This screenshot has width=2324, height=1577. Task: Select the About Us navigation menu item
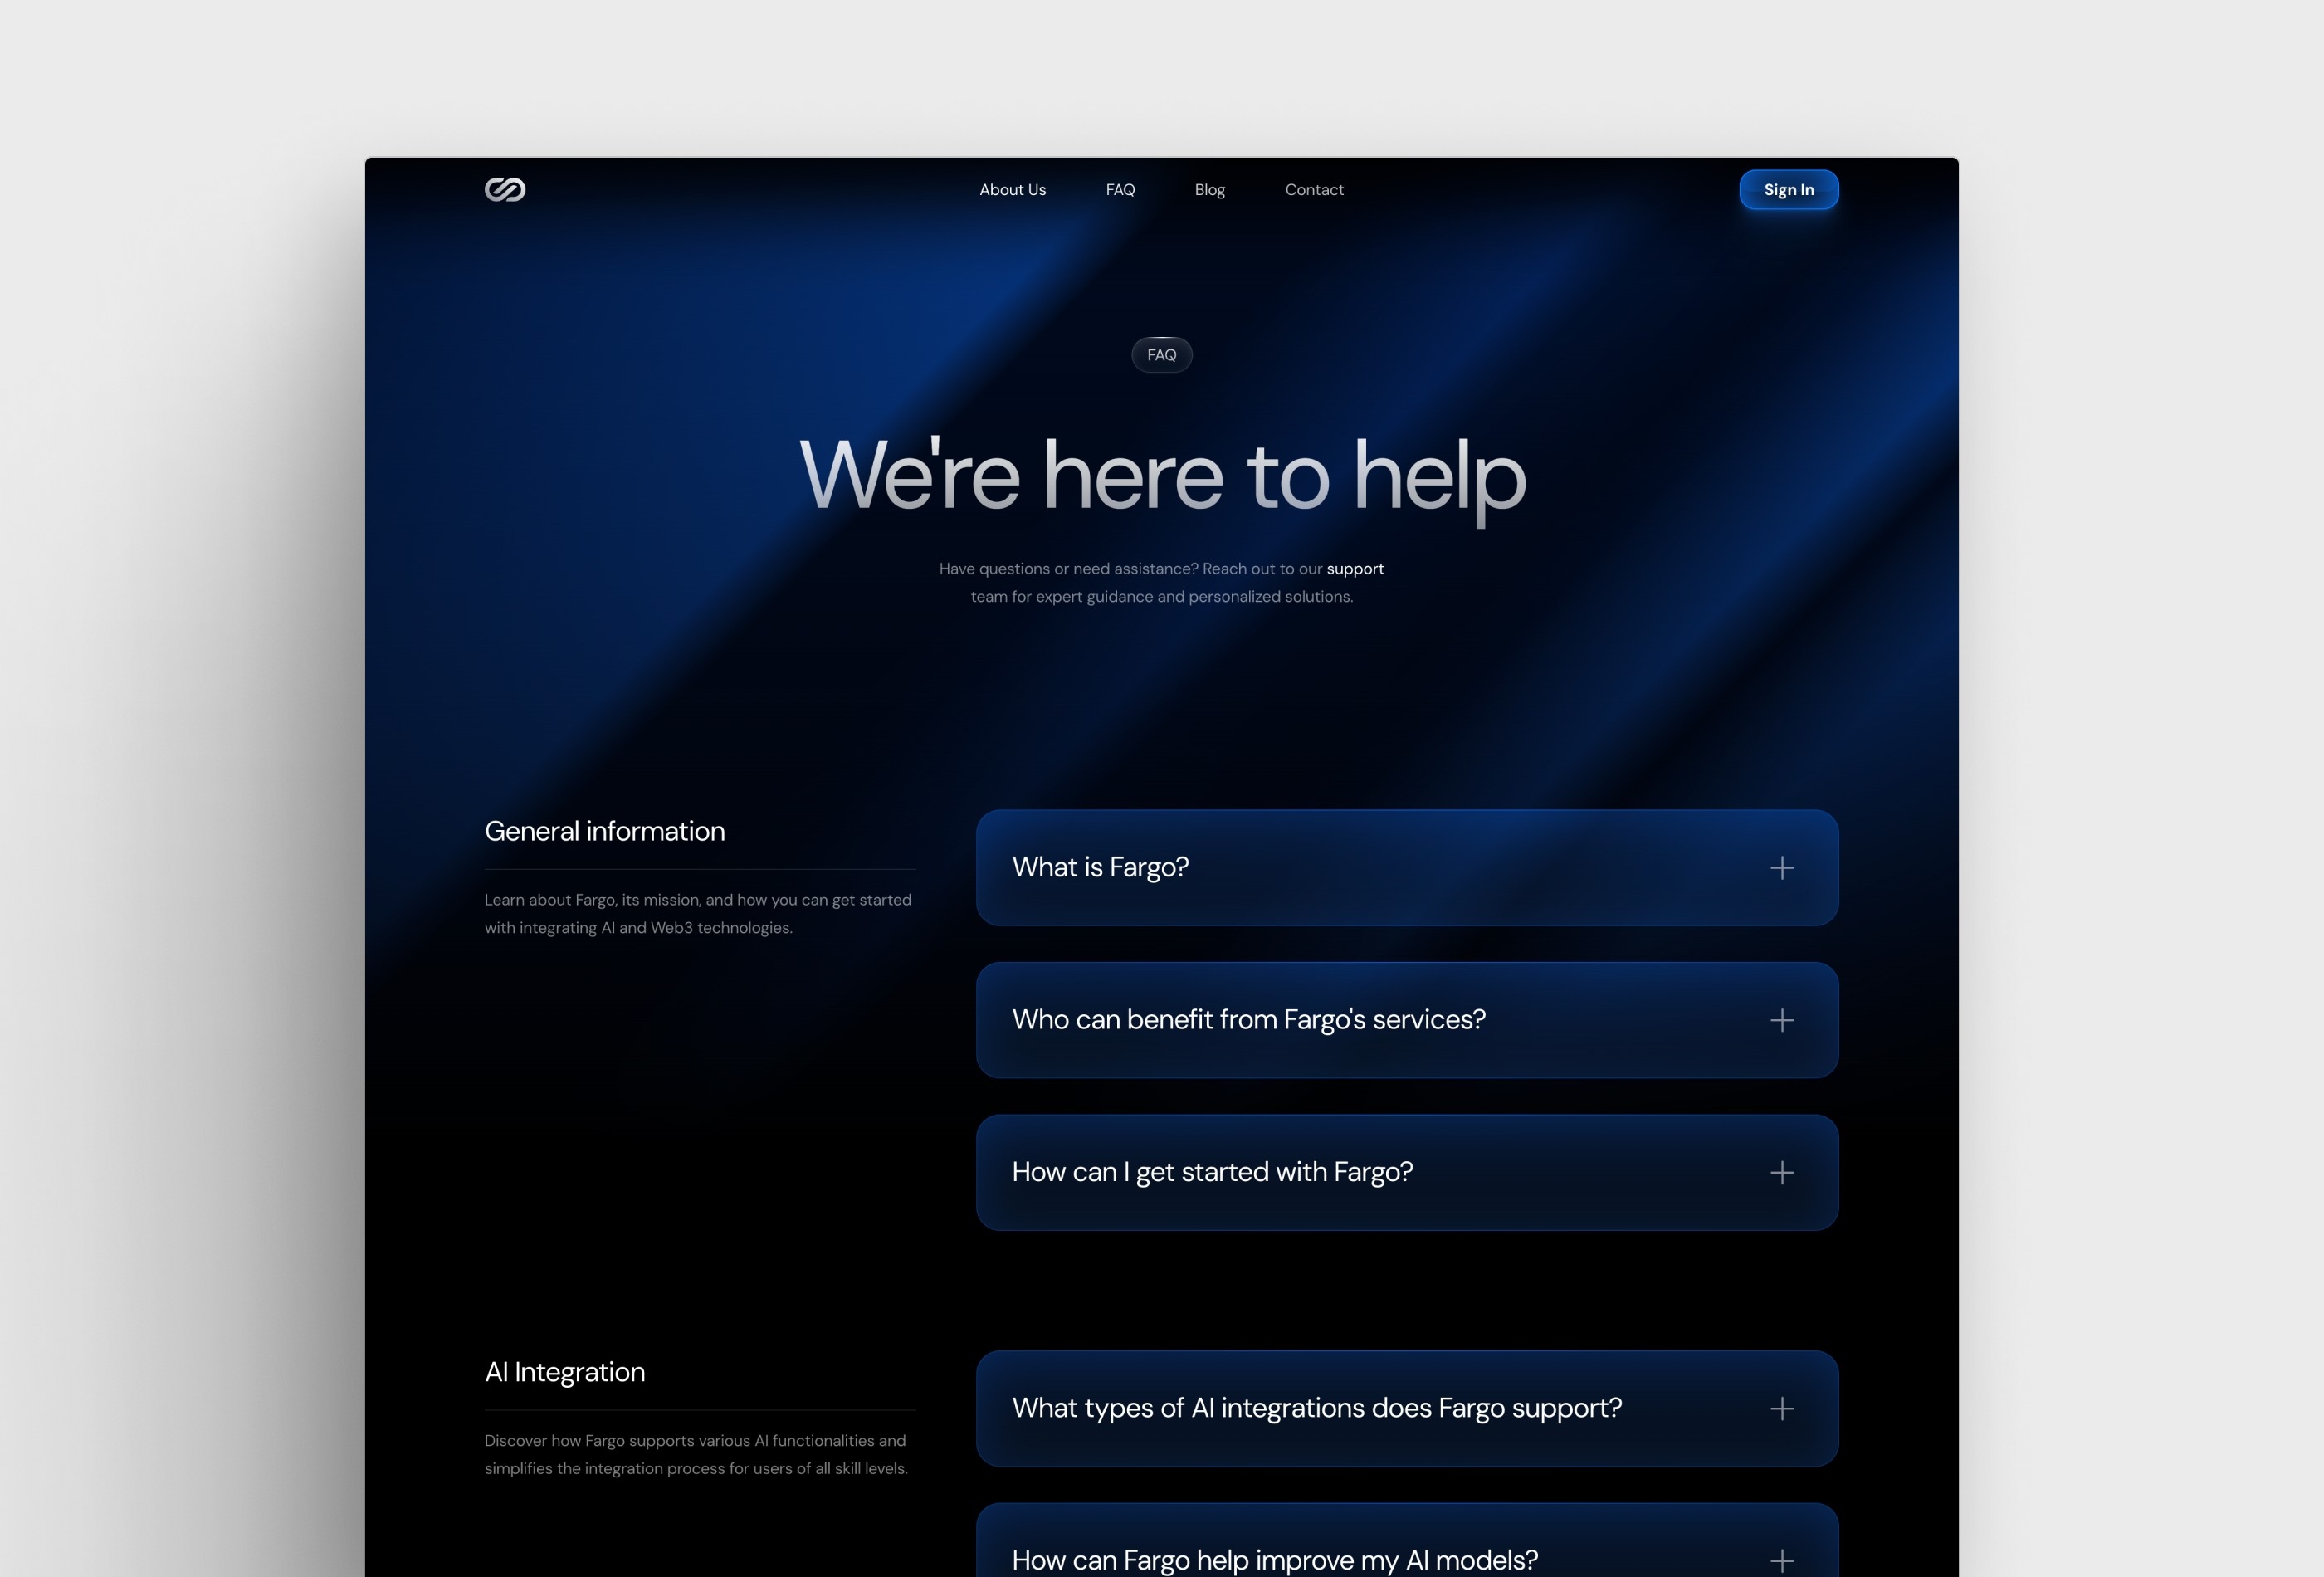1013,190
